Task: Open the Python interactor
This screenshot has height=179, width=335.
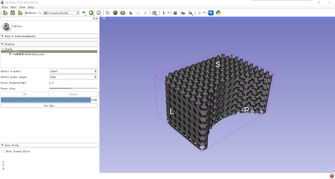Action: (x=218, y=13)
